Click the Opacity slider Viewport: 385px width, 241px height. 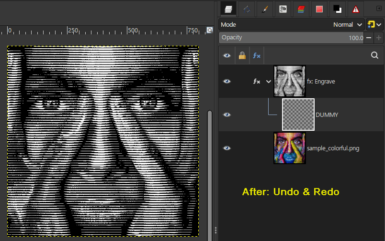292,38
